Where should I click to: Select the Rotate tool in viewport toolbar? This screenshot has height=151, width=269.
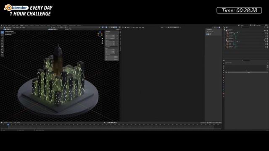click(2, 41)
